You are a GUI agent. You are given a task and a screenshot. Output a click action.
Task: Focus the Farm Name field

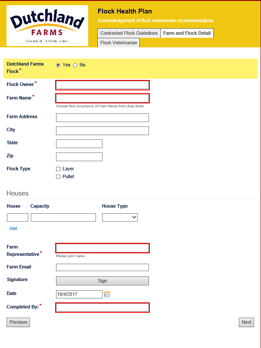102,98
